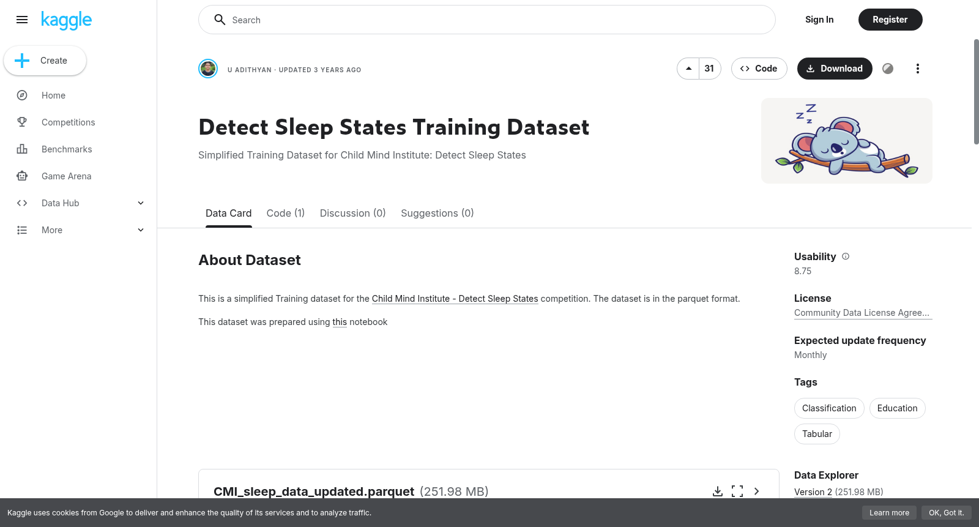Open fullscreen view icon for parquet file
The width and height of the screenshot is (979, 527).
click(x=737, y=491)
